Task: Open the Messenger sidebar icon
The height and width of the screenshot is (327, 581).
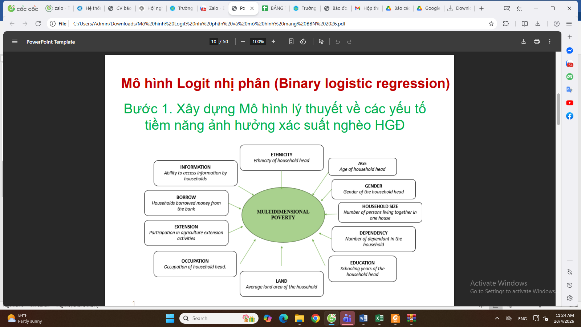Action: point(570,51)
